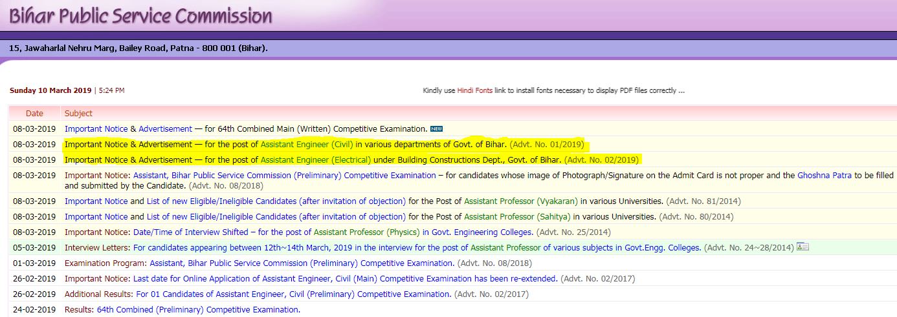Click the 5:24 PM time text
This screenshot has height=317, width=897.
point(111,90)
